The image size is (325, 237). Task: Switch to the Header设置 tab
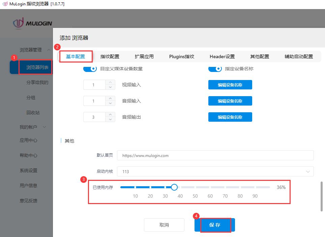point(222,56)
